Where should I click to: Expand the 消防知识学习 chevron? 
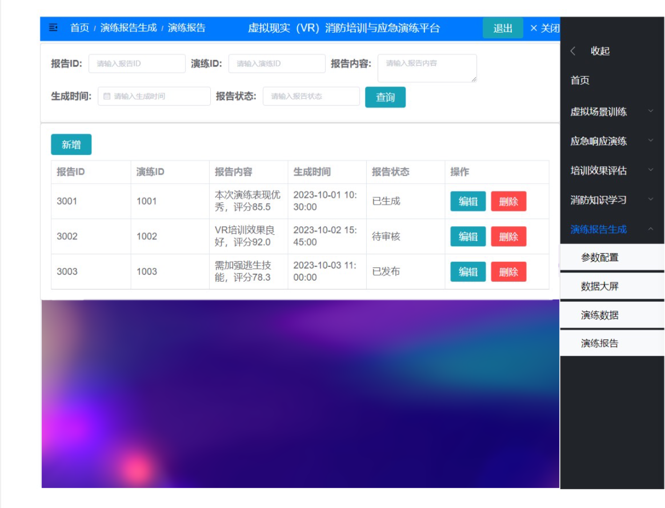coord(650,199)
